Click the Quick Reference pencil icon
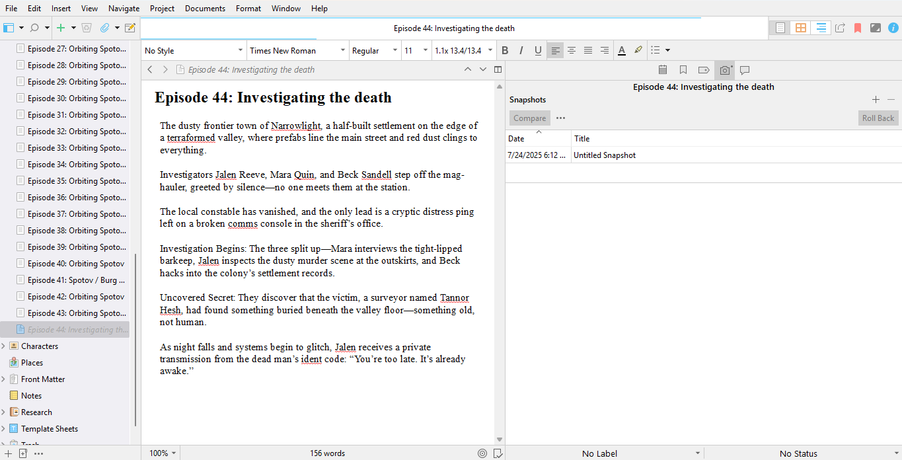Screen dimensions: 902x460 point(130,28)
